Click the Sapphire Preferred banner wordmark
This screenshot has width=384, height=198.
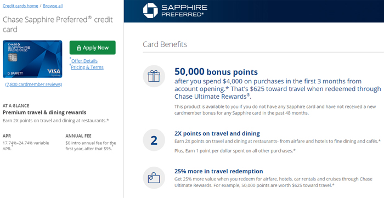(x=184, y=10)
